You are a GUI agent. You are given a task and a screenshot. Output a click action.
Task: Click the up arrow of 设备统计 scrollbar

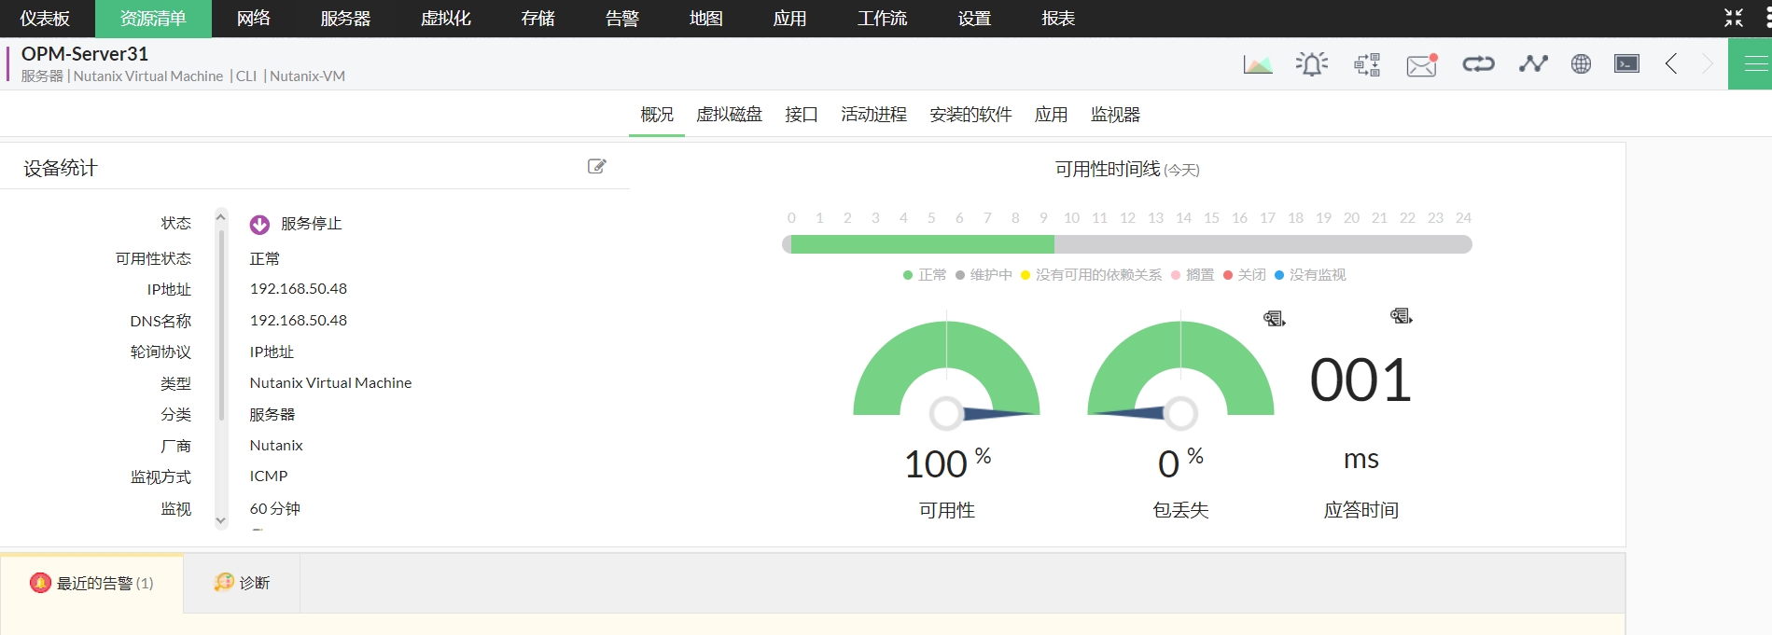[x=221, y=216]
